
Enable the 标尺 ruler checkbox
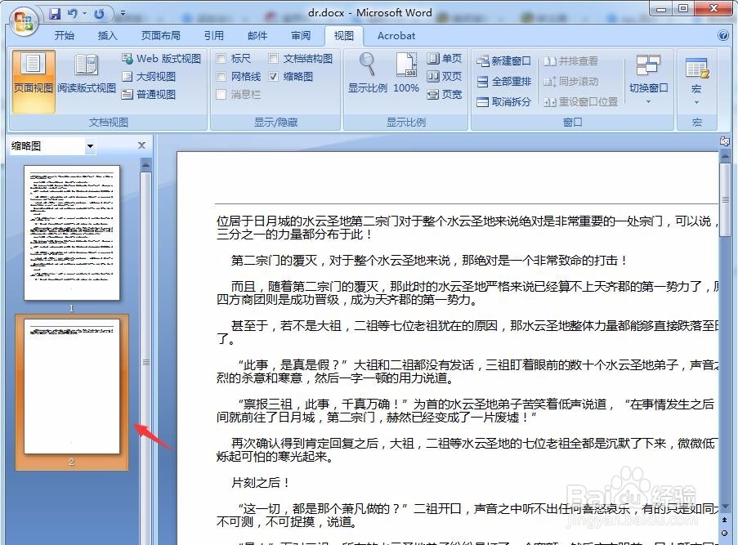(221, 58)
